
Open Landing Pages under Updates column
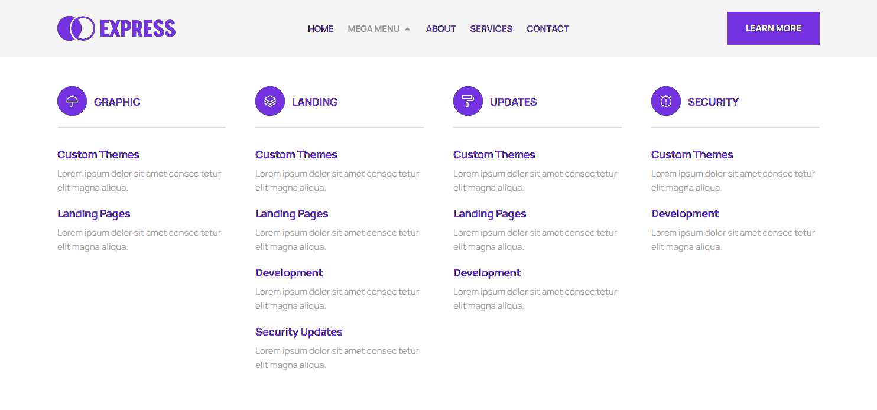489,214
